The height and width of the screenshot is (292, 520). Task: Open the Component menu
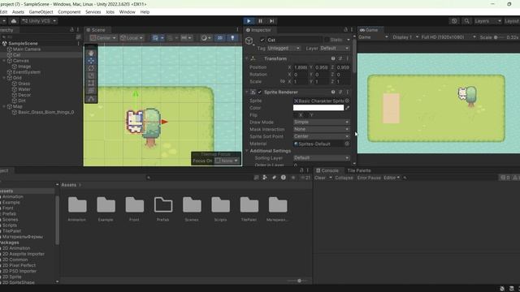tap(69, 12)
